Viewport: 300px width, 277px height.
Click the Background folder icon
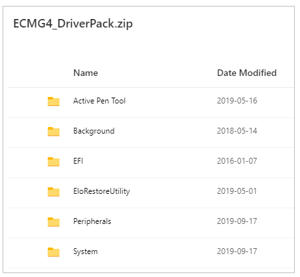pyautogui.click(x=54, y=132)
